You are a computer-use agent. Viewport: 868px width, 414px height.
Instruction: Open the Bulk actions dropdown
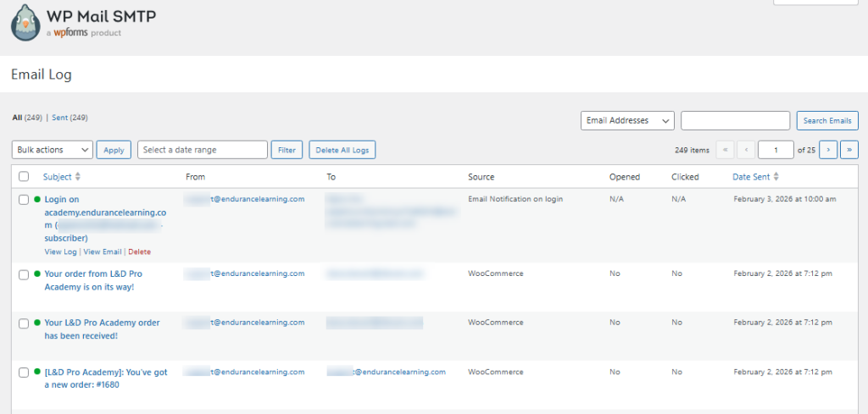(52, 150)
